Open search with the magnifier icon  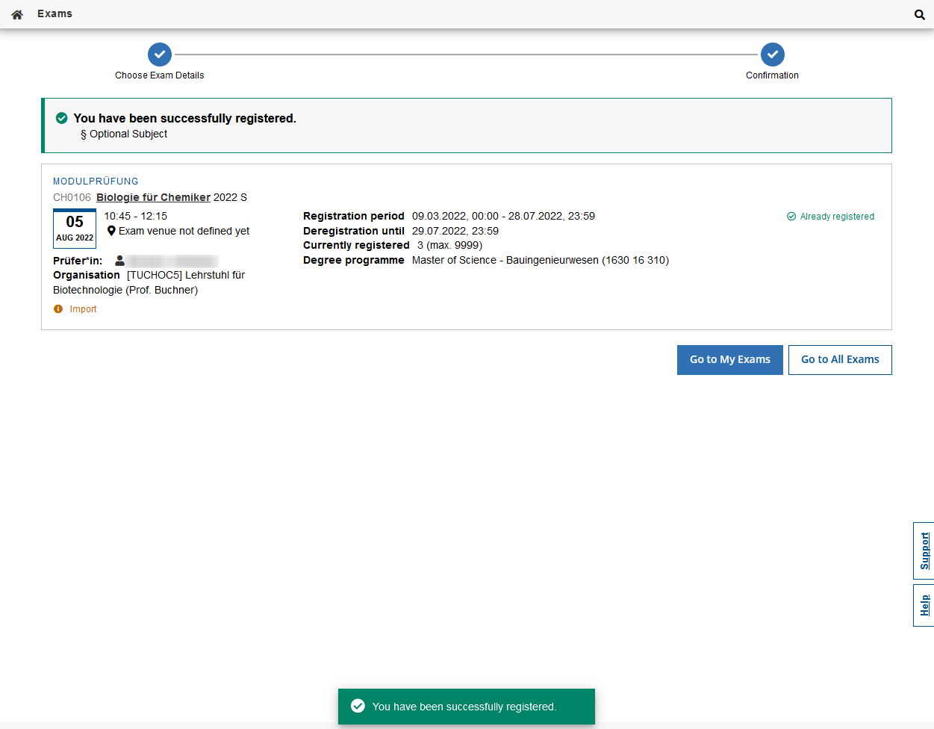point(919,14)
